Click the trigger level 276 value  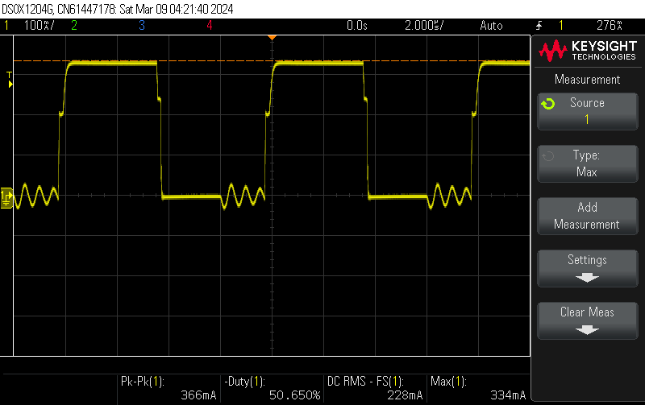tap(610, 26)
